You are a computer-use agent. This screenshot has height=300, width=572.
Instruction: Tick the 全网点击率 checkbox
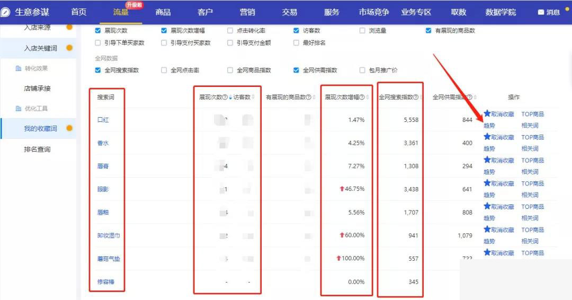point(164,70)
